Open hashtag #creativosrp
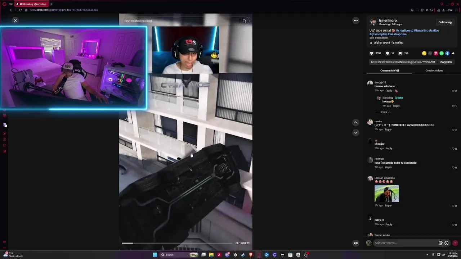This screenshot has height=259, width=461. [x=404, y=31]
